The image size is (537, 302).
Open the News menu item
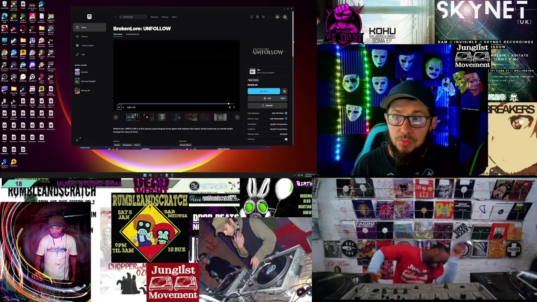tap(174, 17)
